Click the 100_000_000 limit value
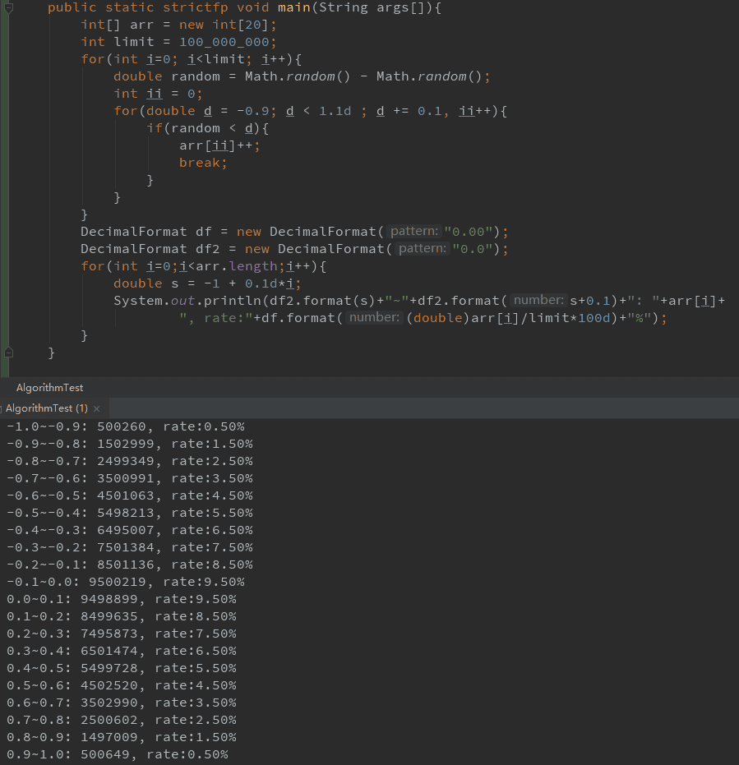Screen dimensions: 739x765 click(228, 42)
